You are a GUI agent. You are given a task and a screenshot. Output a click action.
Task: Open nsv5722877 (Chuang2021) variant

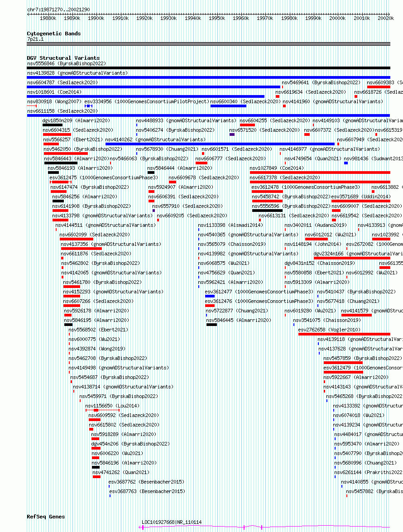237,311
